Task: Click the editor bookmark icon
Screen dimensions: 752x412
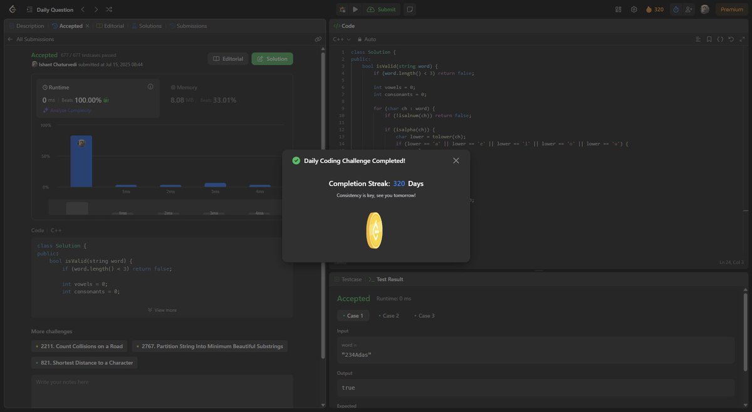Action: click(709, 39)
